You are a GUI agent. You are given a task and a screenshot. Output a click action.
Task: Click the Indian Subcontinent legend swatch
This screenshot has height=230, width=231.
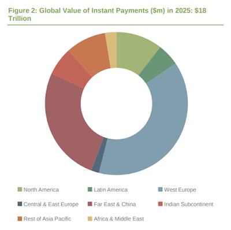pyautogui.click(x=160, y=204)
